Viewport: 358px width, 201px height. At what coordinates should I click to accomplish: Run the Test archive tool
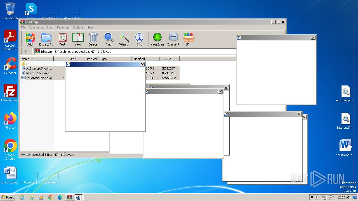62,39
